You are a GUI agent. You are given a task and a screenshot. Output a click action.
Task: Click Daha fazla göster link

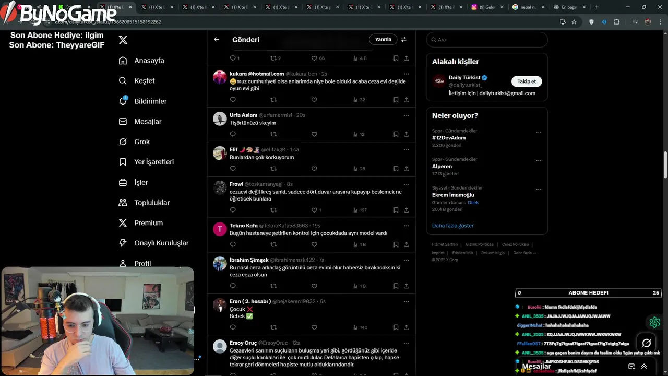[x=452, y=226]
